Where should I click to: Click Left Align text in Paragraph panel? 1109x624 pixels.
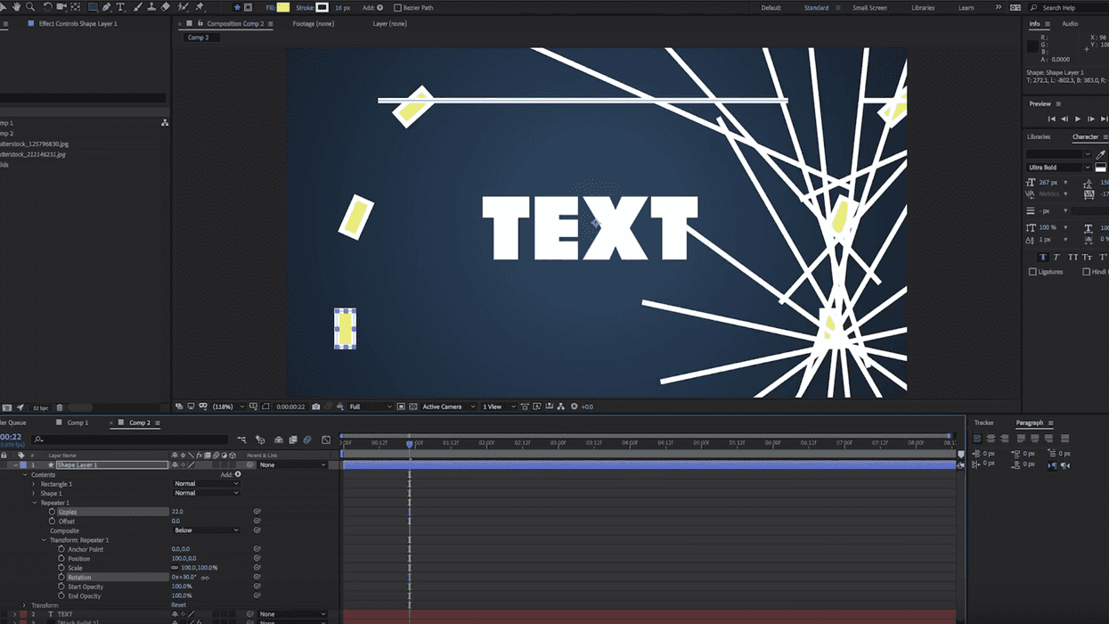click(x=977, y=439)
